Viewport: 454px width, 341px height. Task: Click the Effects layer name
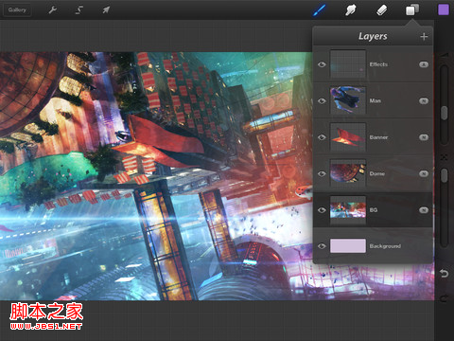[378, 64]
